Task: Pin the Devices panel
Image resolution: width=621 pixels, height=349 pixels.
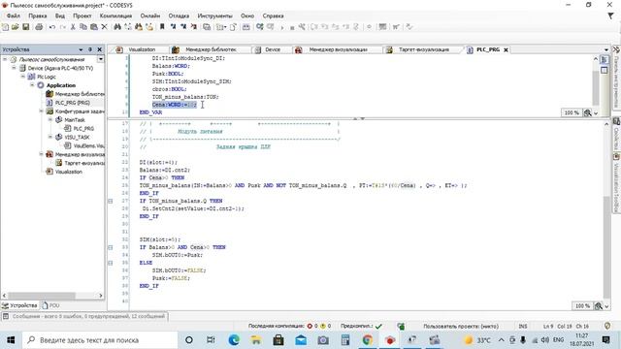Action: (x=90, y=49)
